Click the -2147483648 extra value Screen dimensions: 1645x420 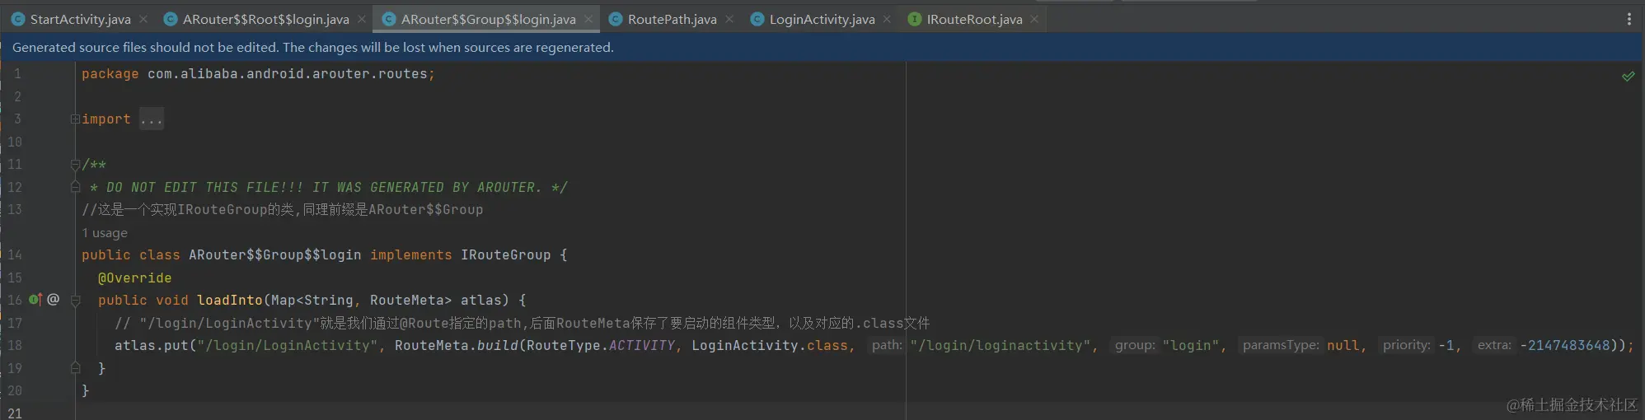coord(1565,346)
